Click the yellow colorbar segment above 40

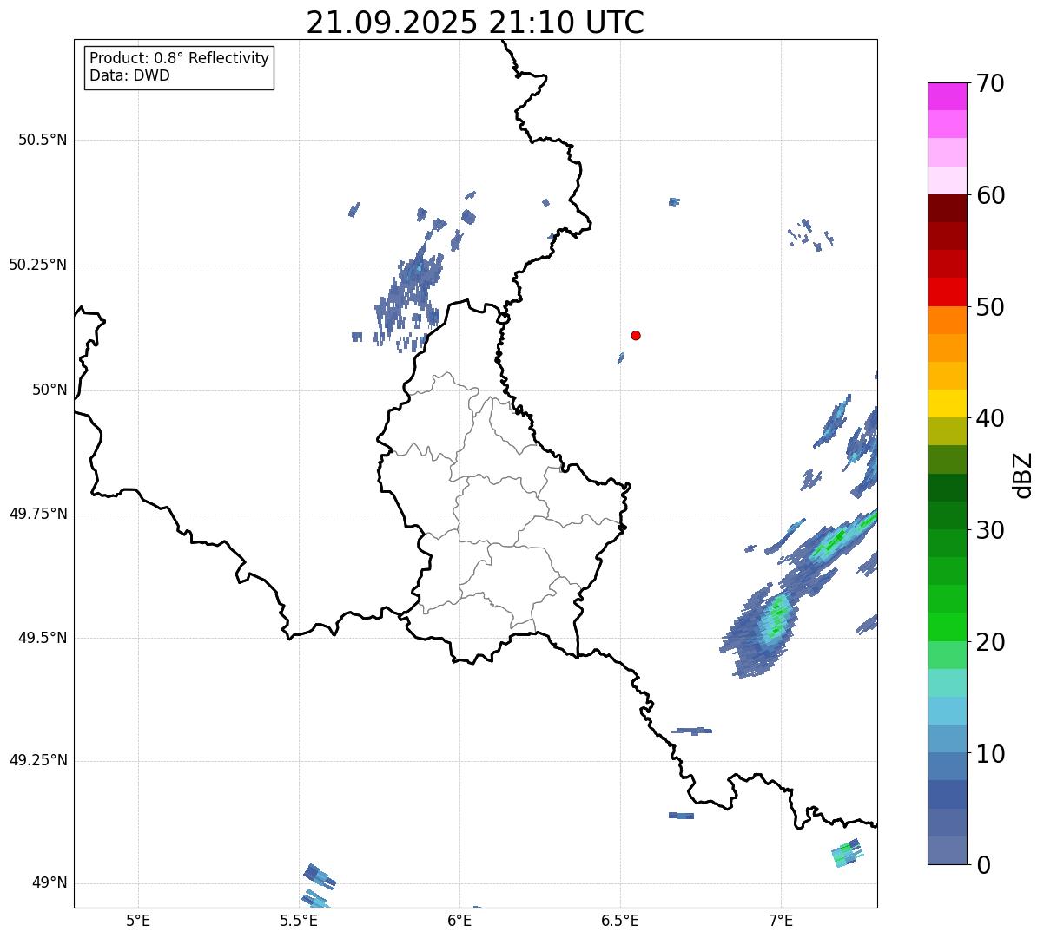947,403
